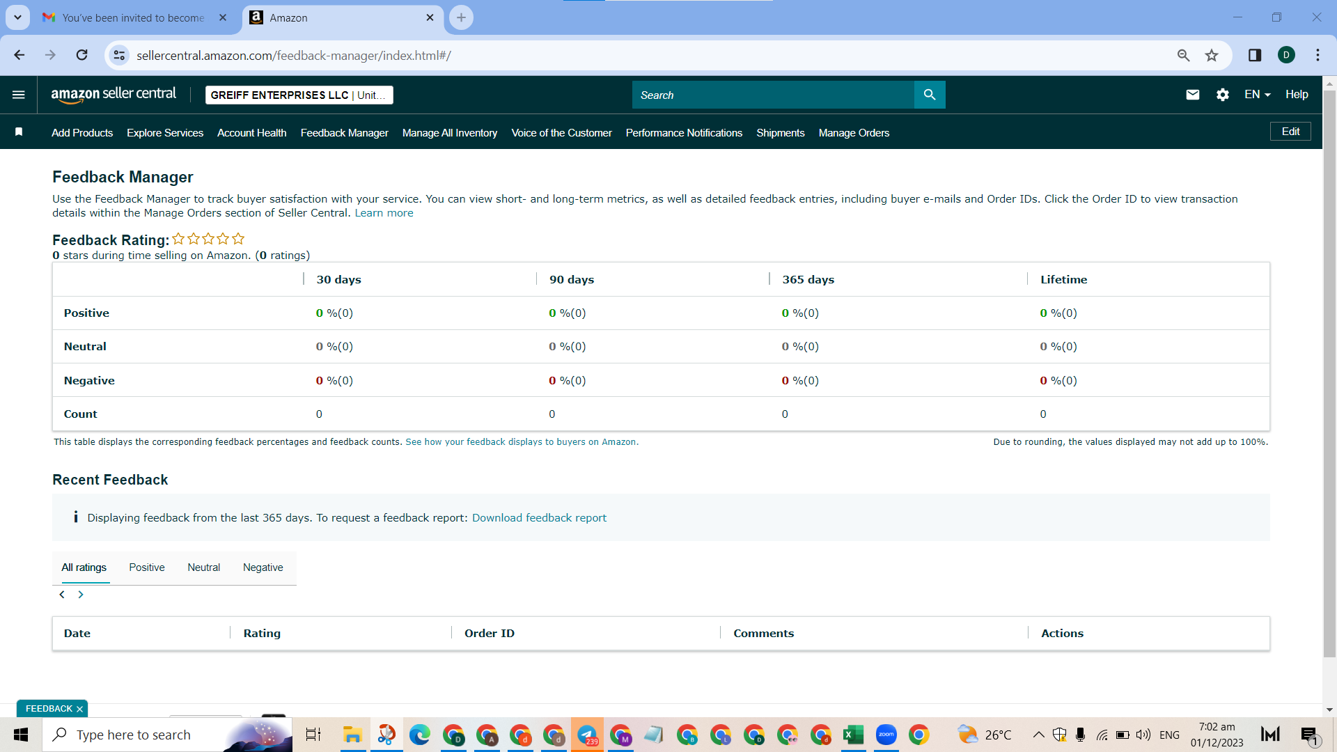The width and height of the screenshot is (1337, 752).
Task: Open the Windows notification center
Action: point(1309,735)
